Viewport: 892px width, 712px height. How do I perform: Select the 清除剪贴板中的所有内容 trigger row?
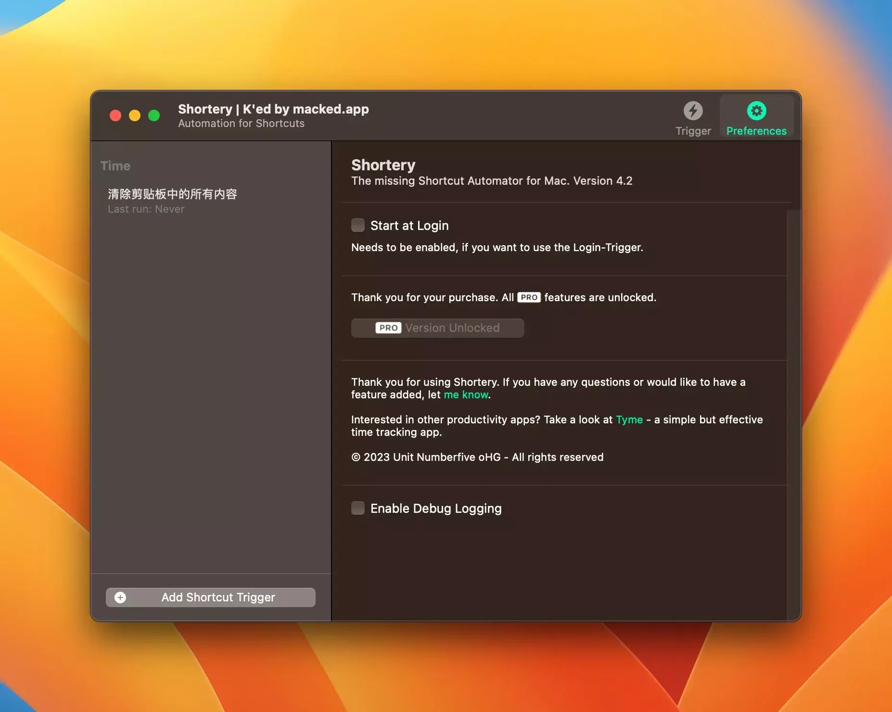pos(211,201)
